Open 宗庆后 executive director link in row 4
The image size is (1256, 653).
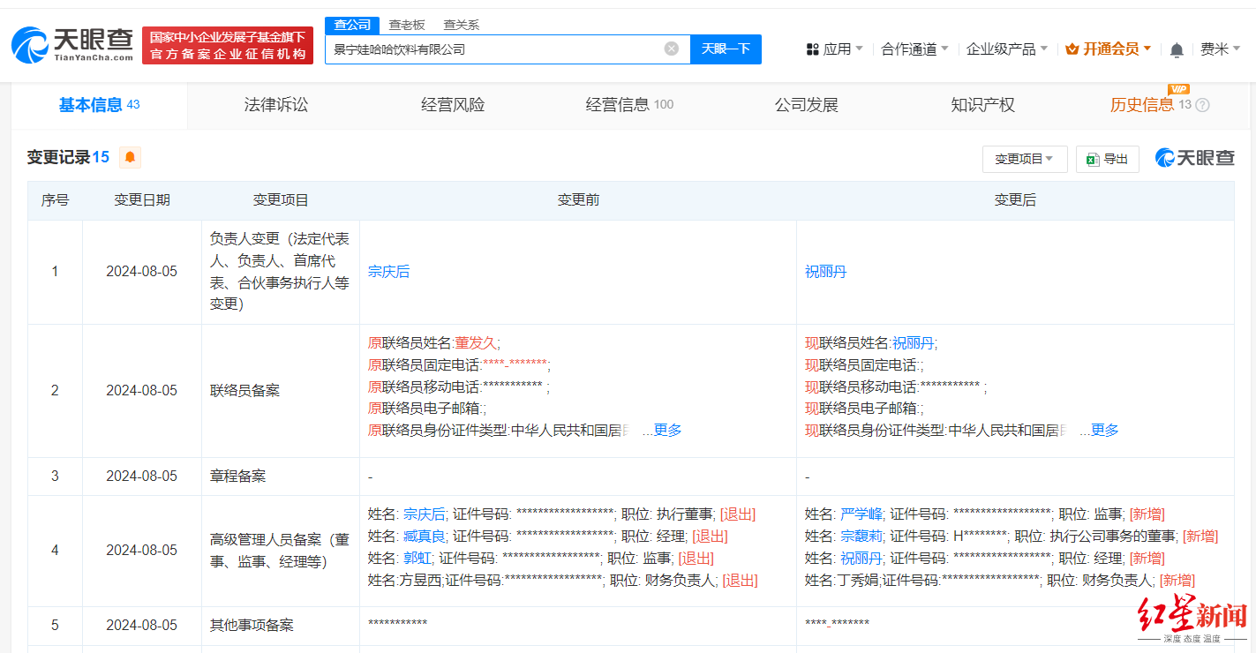425,514
